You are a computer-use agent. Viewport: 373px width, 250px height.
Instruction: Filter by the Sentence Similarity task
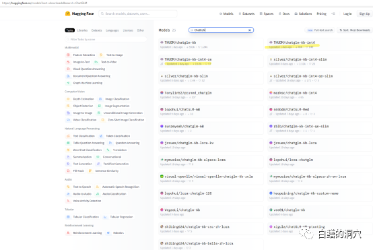104,170
